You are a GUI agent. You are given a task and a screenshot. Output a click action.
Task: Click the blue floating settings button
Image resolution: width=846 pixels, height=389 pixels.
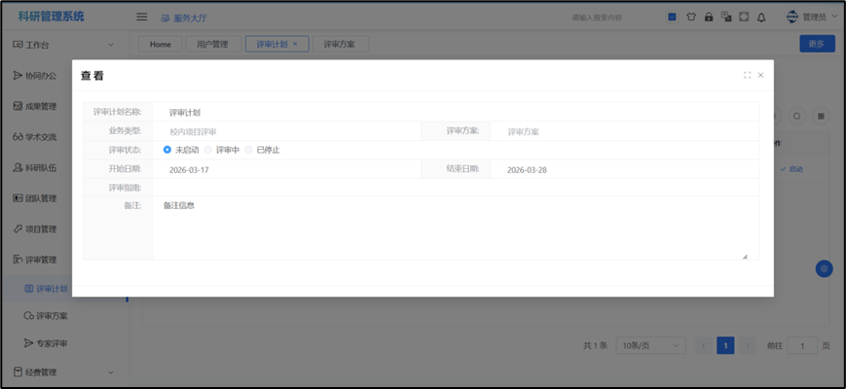click(x=824, y=269)
